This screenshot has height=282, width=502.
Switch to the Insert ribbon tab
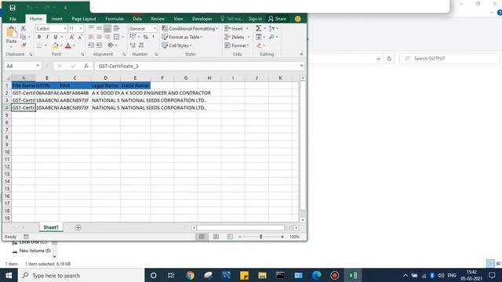click(57, 19)
